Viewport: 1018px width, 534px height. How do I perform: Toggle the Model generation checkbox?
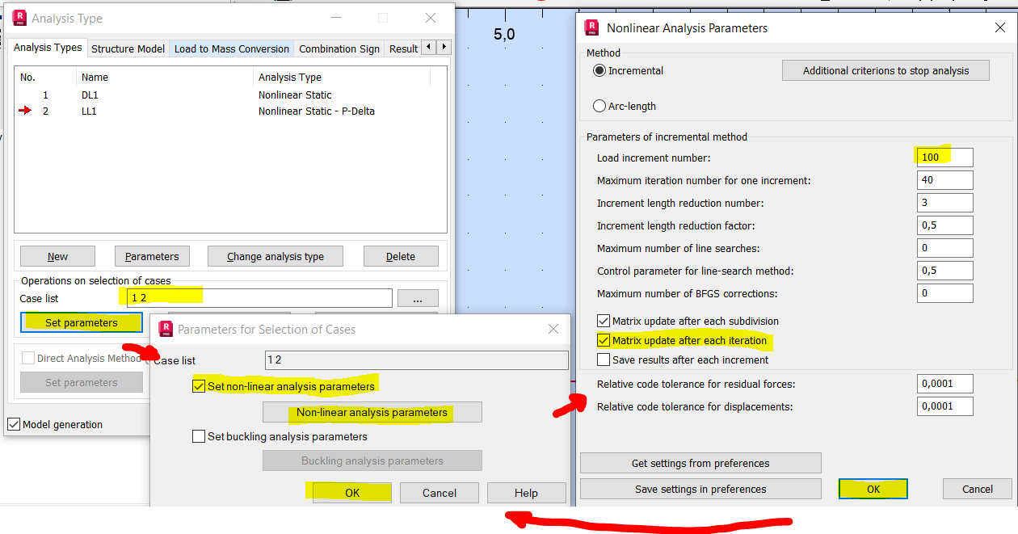(14, 424)
